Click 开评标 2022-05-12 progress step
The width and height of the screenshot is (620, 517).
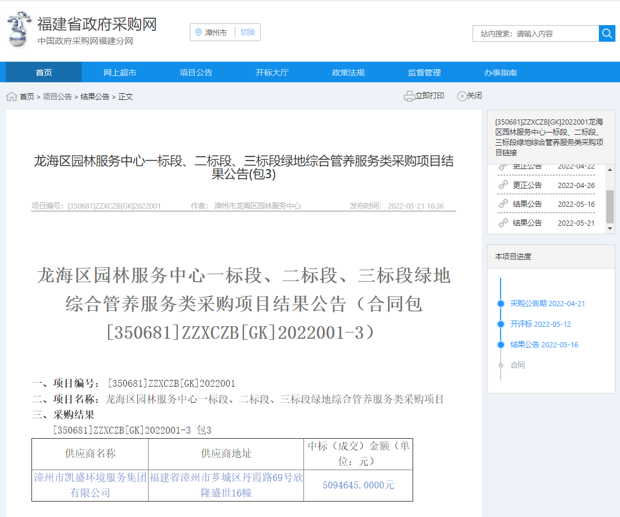541,324
